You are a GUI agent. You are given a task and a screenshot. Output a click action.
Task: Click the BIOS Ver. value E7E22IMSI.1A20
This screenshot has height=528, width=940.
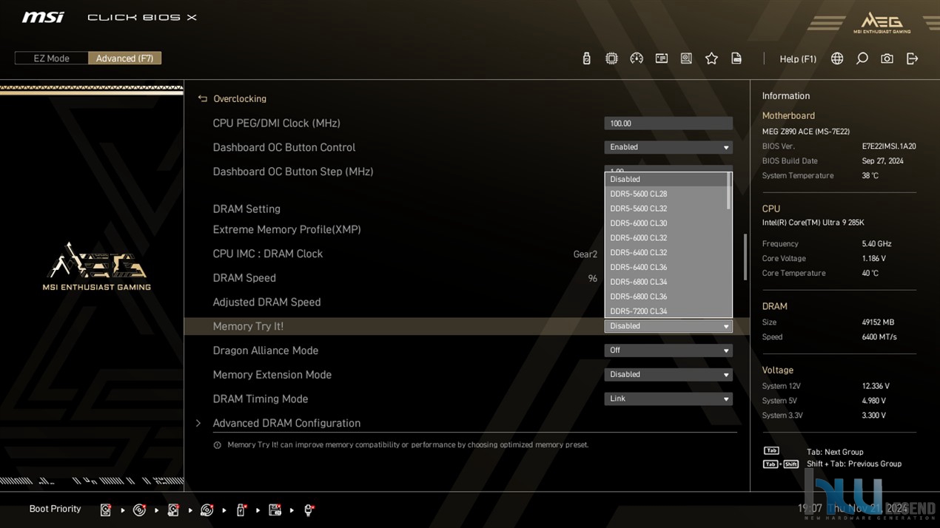pos(889,146)
